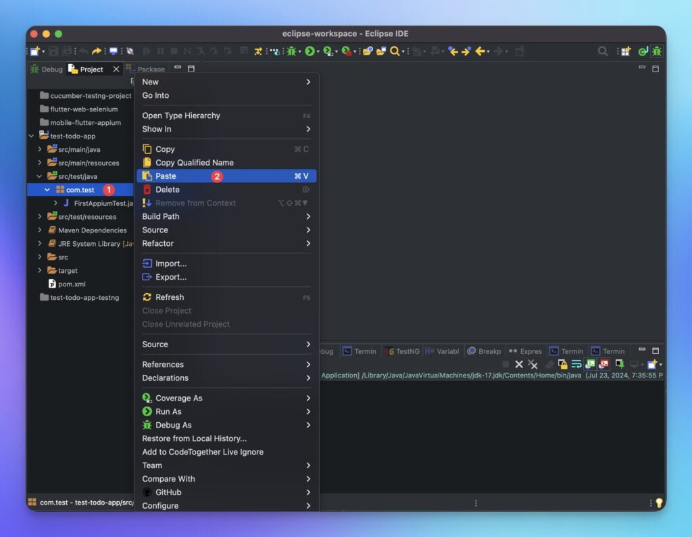Click the Open Type icon in toolbar
692x537 pixels.
[368, 51]
